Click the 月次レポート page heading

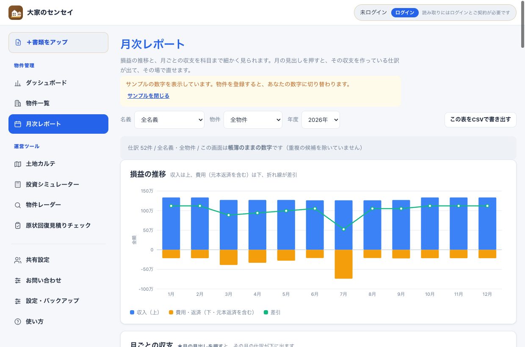pyautogui.click(x=153, y=44)
